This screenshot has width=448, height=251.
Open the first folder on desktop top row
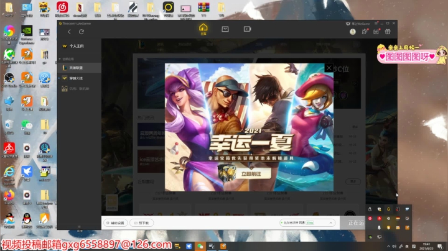[x=9, y=9]
